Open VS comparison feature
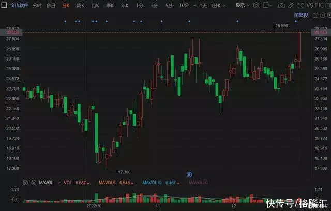Image resolution: width=331 pixels, height=211 pixels. [310, 5]
